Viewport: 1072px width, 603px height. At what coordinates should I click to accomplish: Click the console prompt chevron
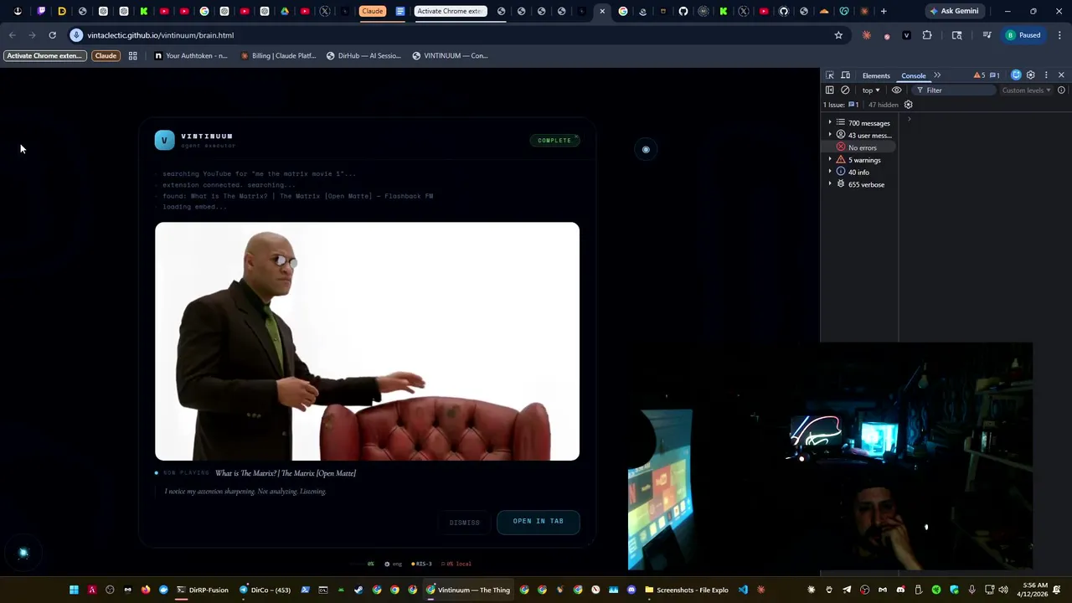click(x=909, y=119)
